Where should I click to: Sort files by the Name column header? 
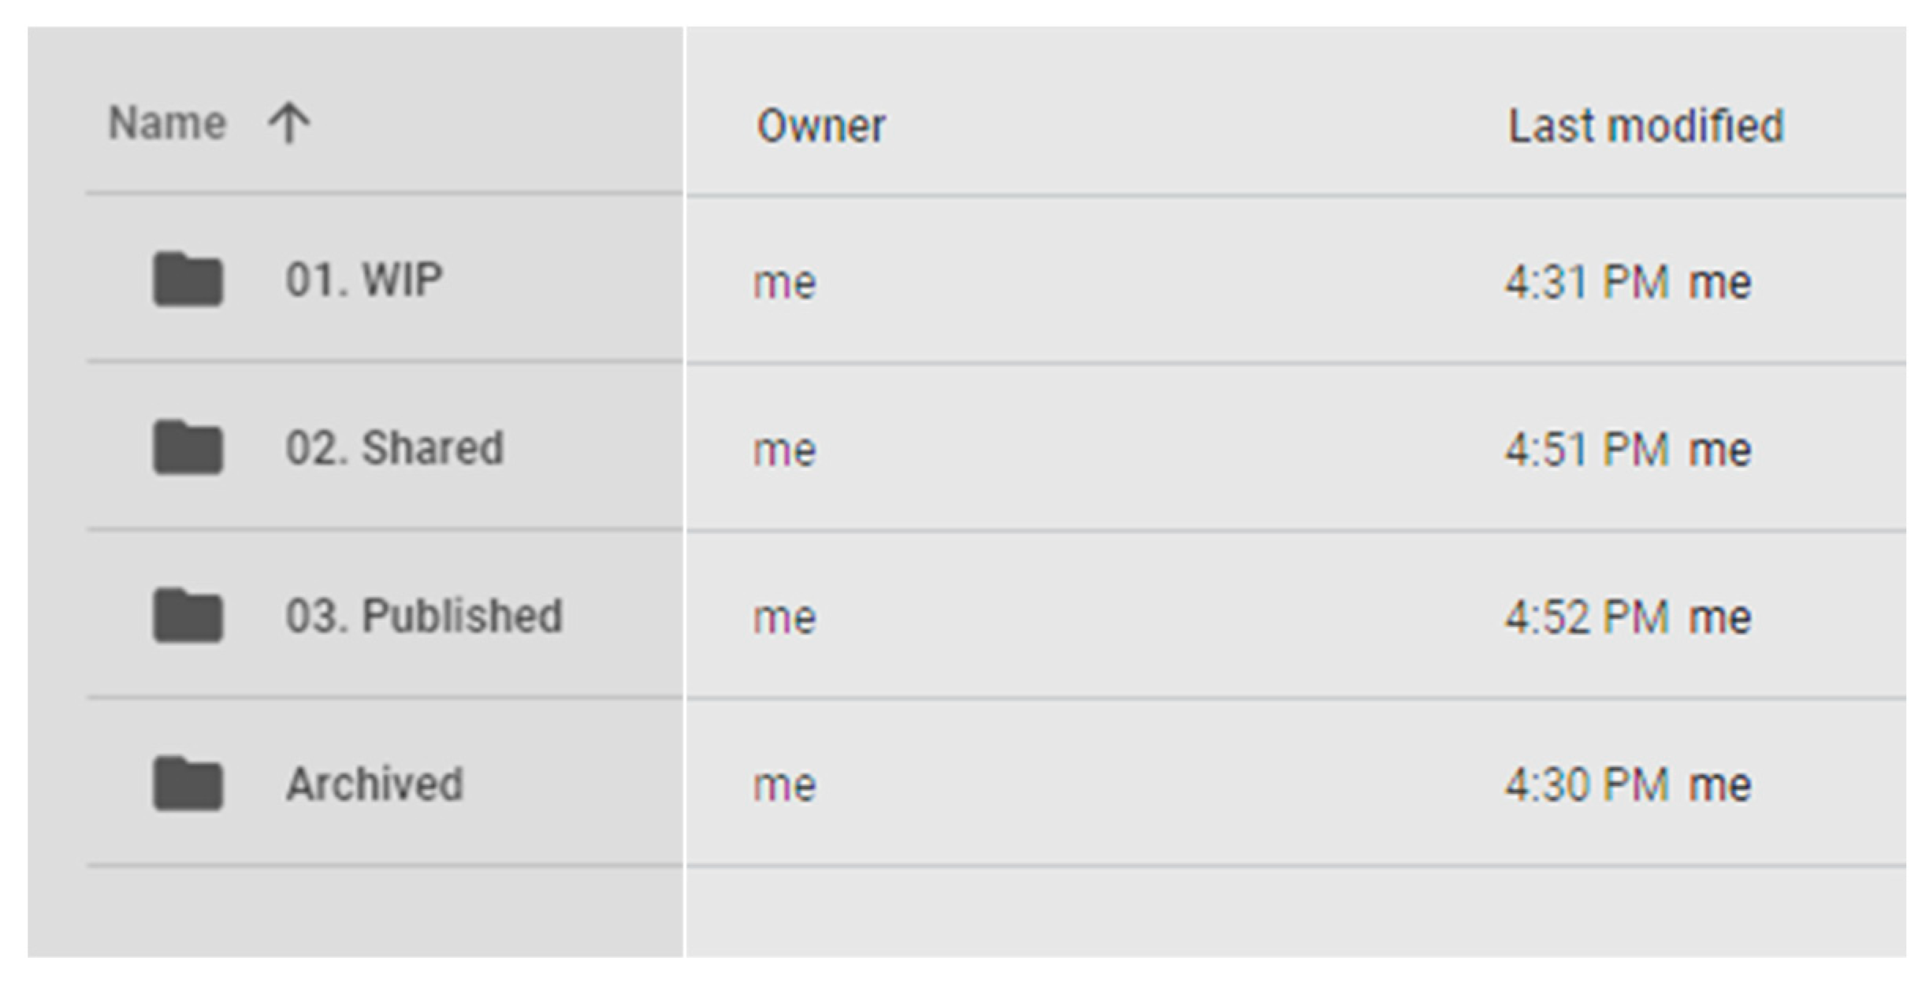point(167,124)
